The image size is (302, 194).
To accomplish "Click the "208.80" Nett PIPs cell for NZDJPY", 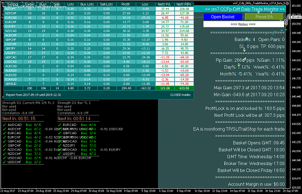I will (x=184, y=9).
